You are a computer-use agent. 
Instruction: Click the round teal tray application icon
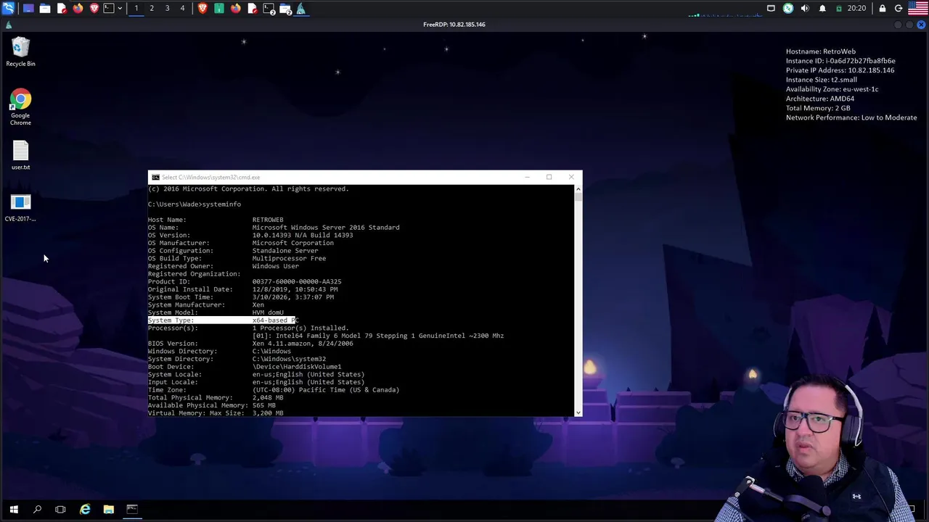[x=788, y=8]
